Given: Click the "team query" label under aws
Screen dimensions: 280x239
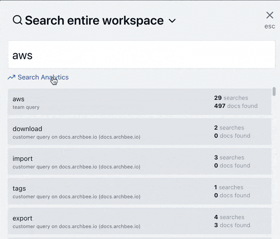Looking at the screenshot, I should 26,107.
